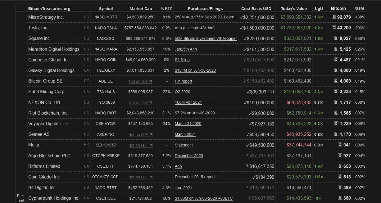
Task: Click the BitcoinTreasuries.org header title
Action: 49,9
